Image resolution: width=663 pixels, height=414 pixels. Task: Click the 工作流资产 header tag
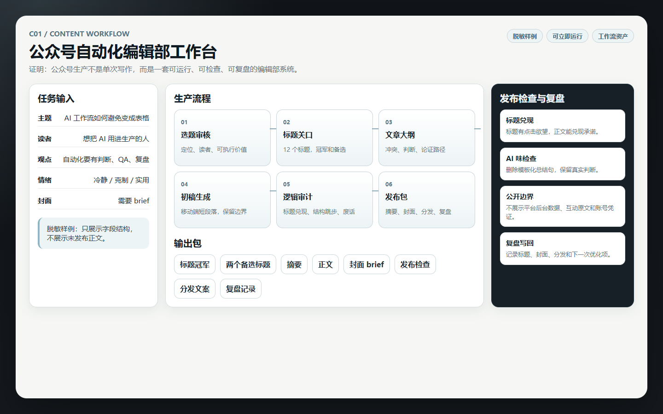click(613, 36)
